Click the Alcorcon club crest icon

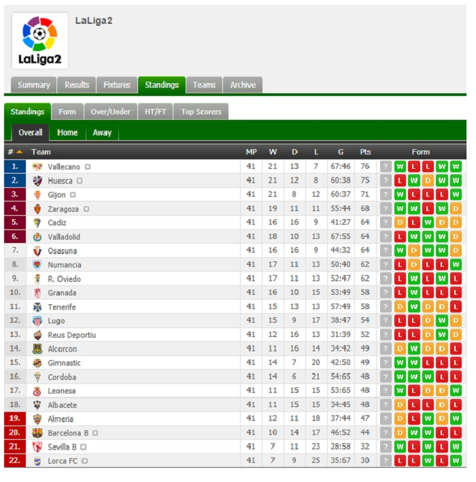pos(37,349)
